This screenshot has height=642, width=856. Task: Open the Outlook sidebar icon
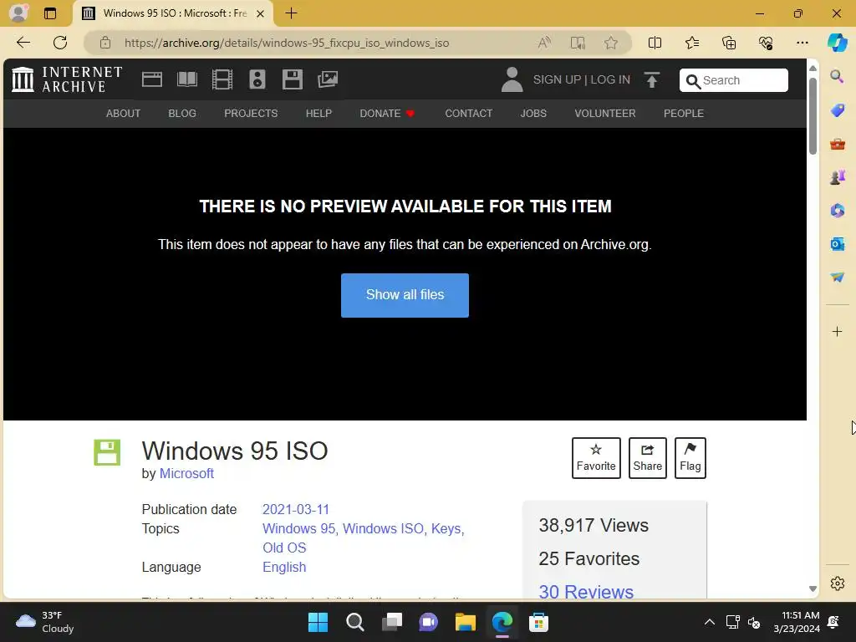click(x=837, y=243)
